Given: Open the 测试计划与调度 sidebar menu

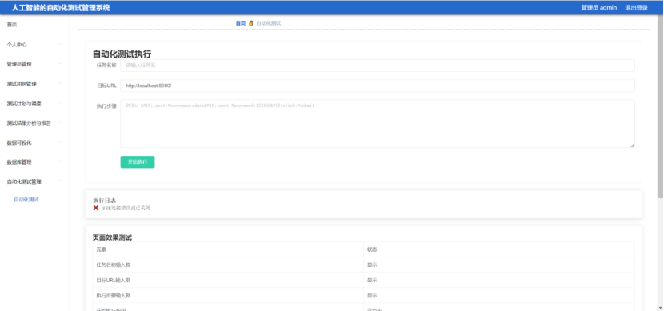Looking at the screenshot, I should 34,103.
